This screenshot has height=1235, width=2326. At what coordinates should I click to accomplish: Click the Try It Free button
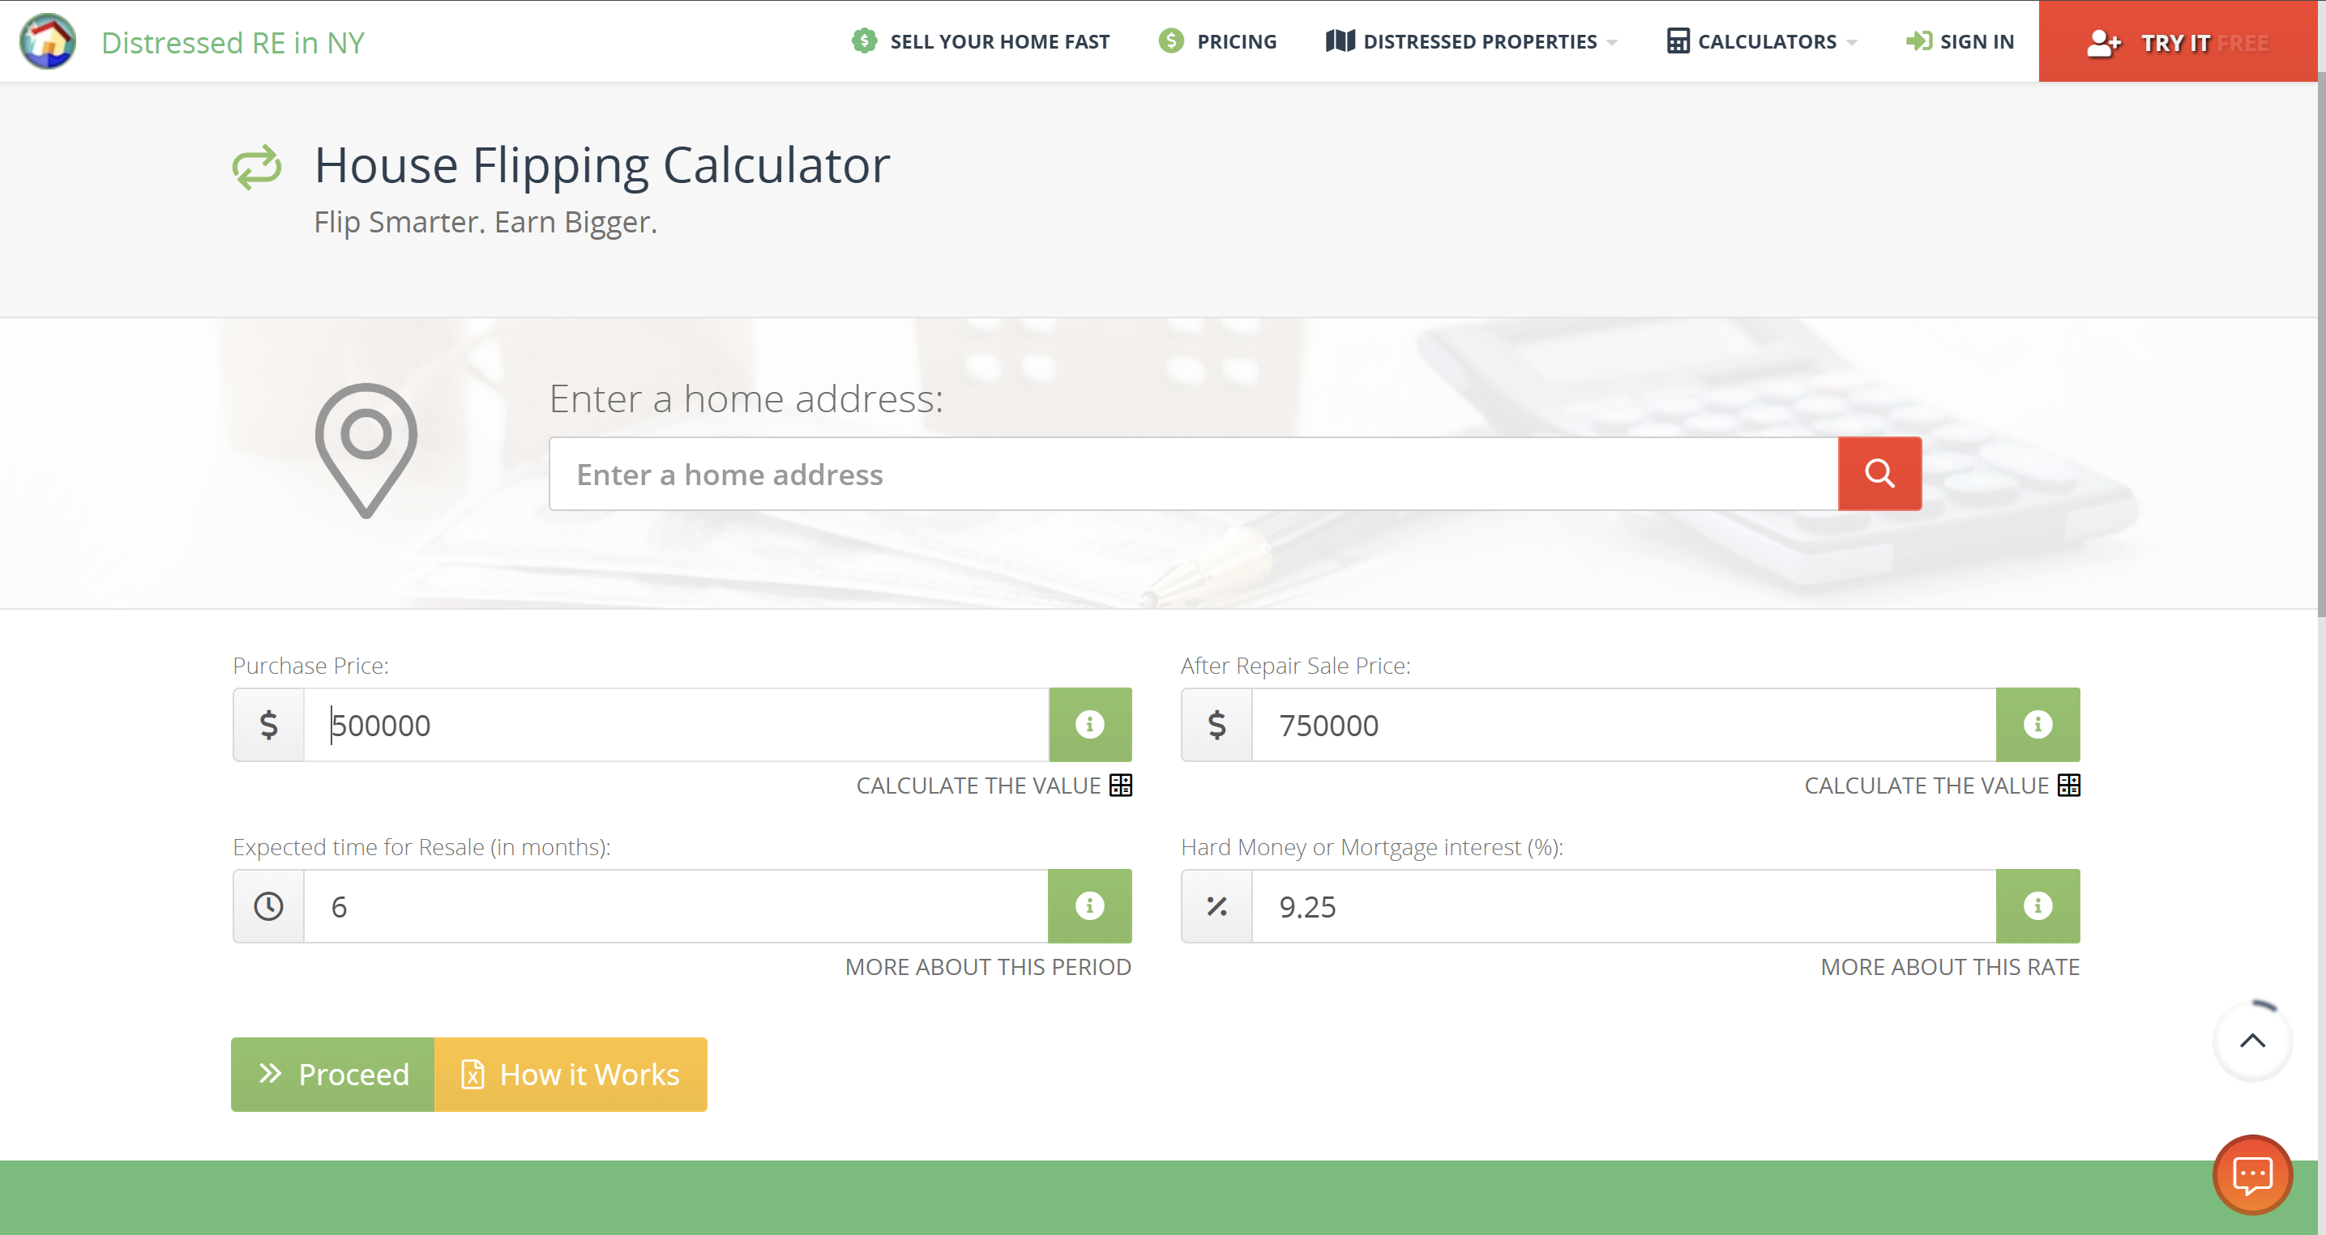(2177, 41)
